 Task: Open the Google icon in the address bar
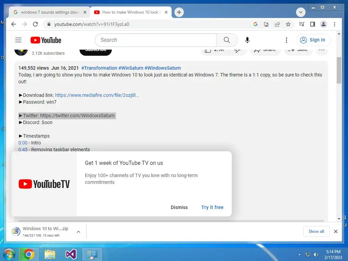coord(256,24)
